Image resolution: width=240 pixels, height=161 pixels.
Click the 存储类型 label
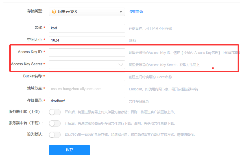point(34,11)
